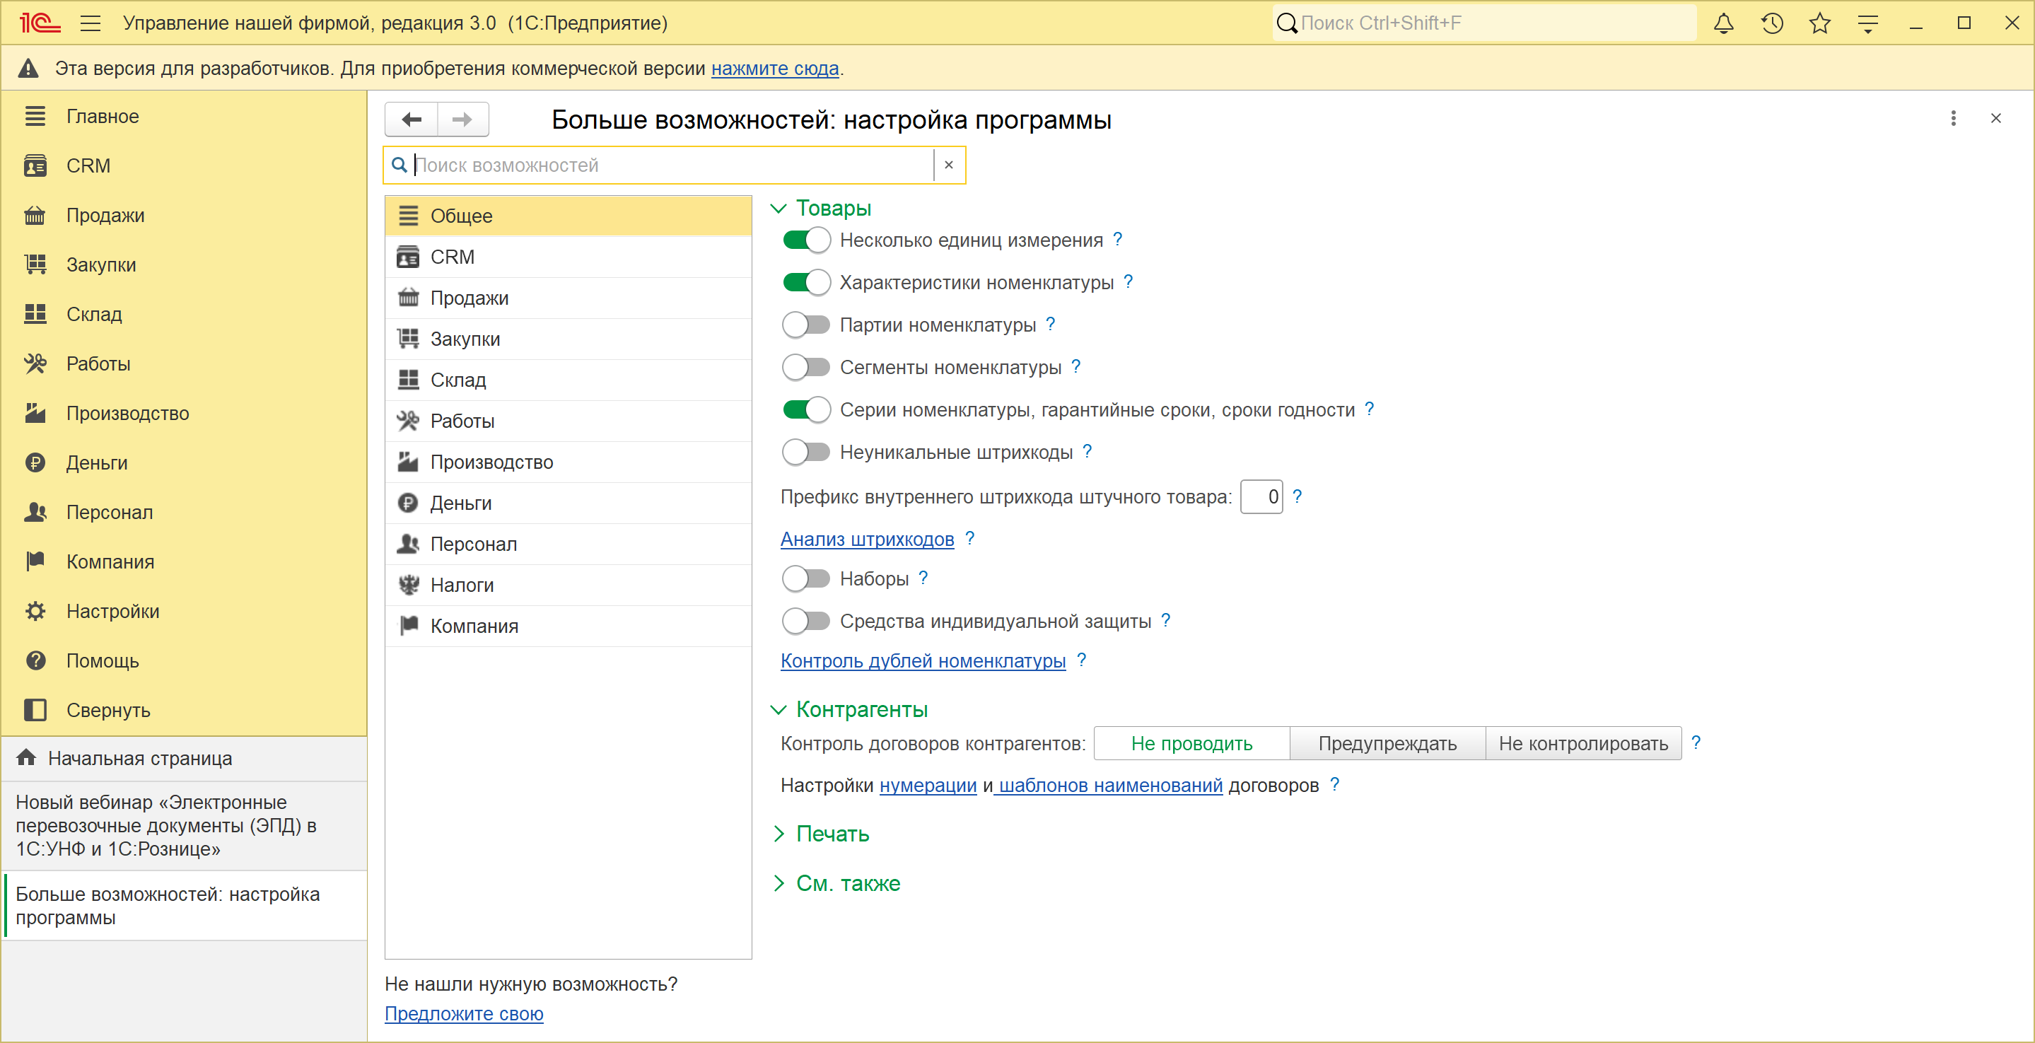Clear the feature search field
2035x1043 pixels.
(949, 165)
